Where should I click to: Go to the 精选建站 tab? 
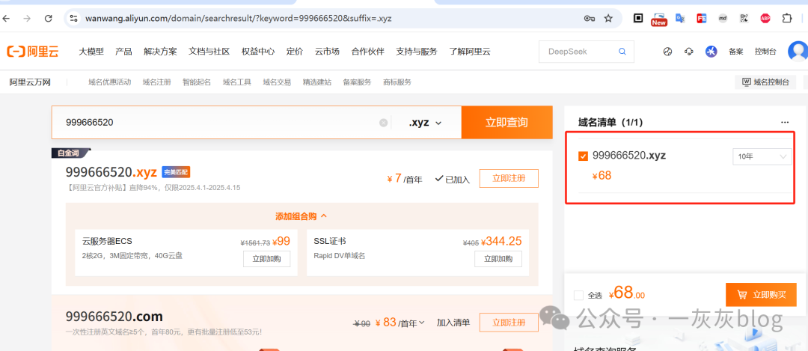click(317, 82)
